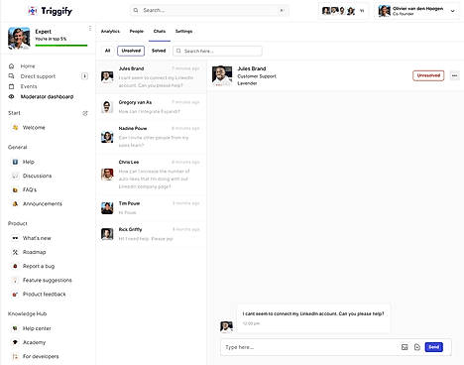Click the image attachment icon
The width and height of the screenshot is (464, 365).
tap(405, 347)
